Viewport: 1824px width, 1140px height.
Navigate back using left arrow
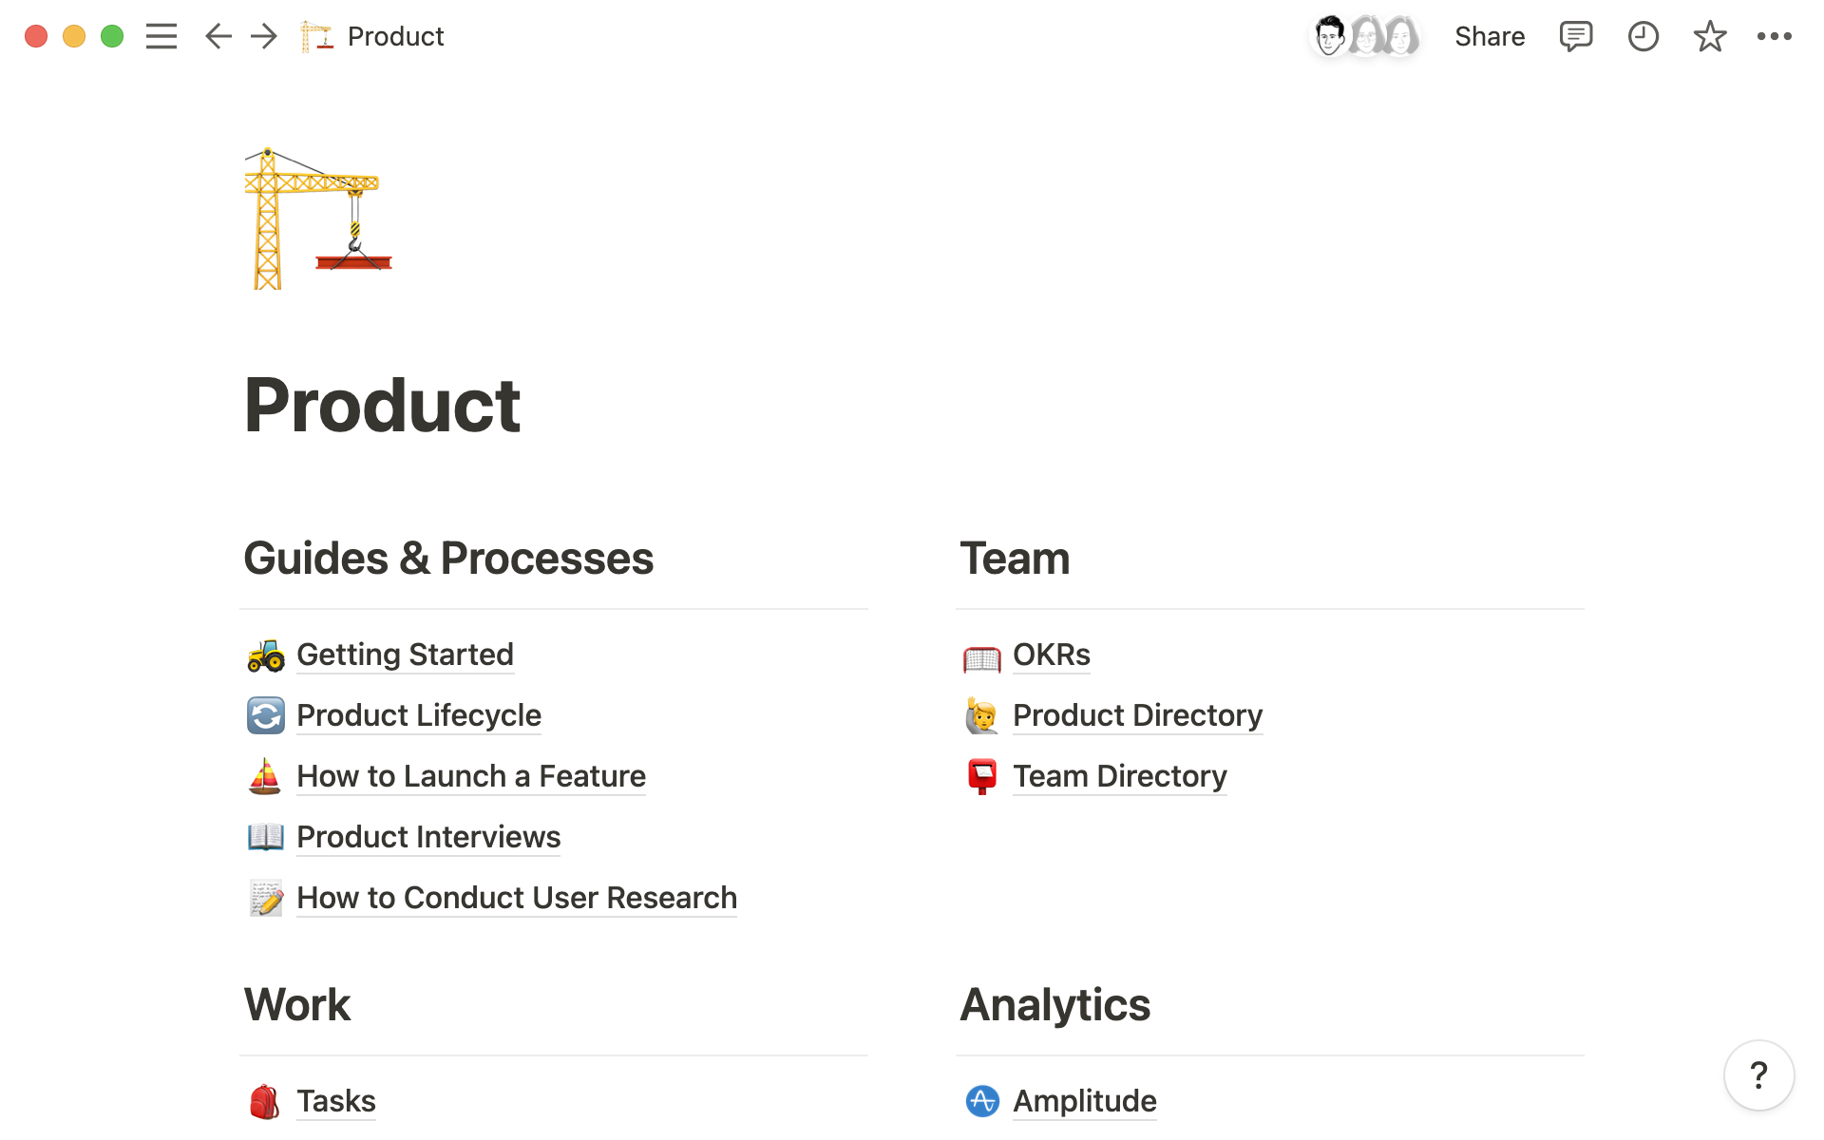point(217,35)
